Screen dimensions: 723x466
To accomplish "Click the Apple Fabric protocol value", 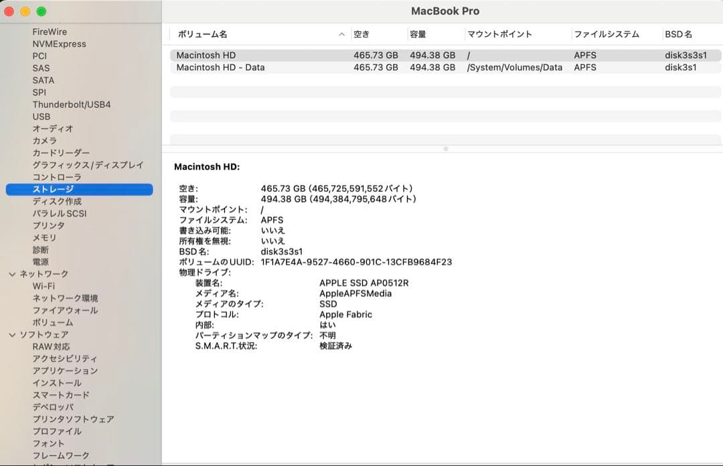I will point(346,314).
